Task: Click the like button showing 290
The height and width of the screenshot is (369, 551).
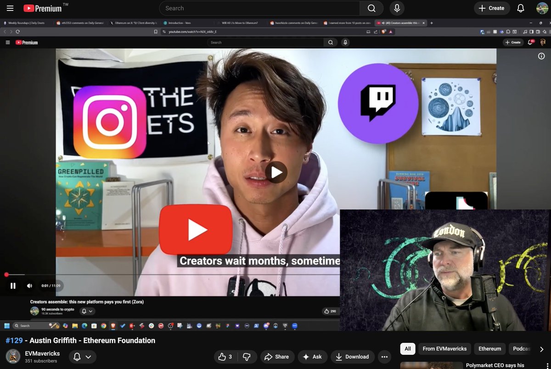Action: coord(330,311)
